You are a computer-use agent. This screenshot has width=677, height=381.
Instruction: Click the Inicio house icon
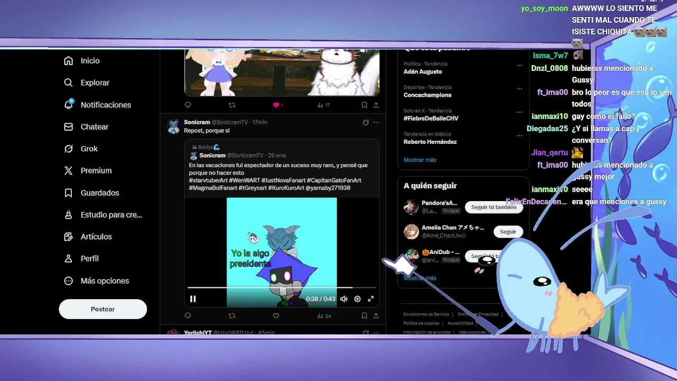click(x=68, y=61)
